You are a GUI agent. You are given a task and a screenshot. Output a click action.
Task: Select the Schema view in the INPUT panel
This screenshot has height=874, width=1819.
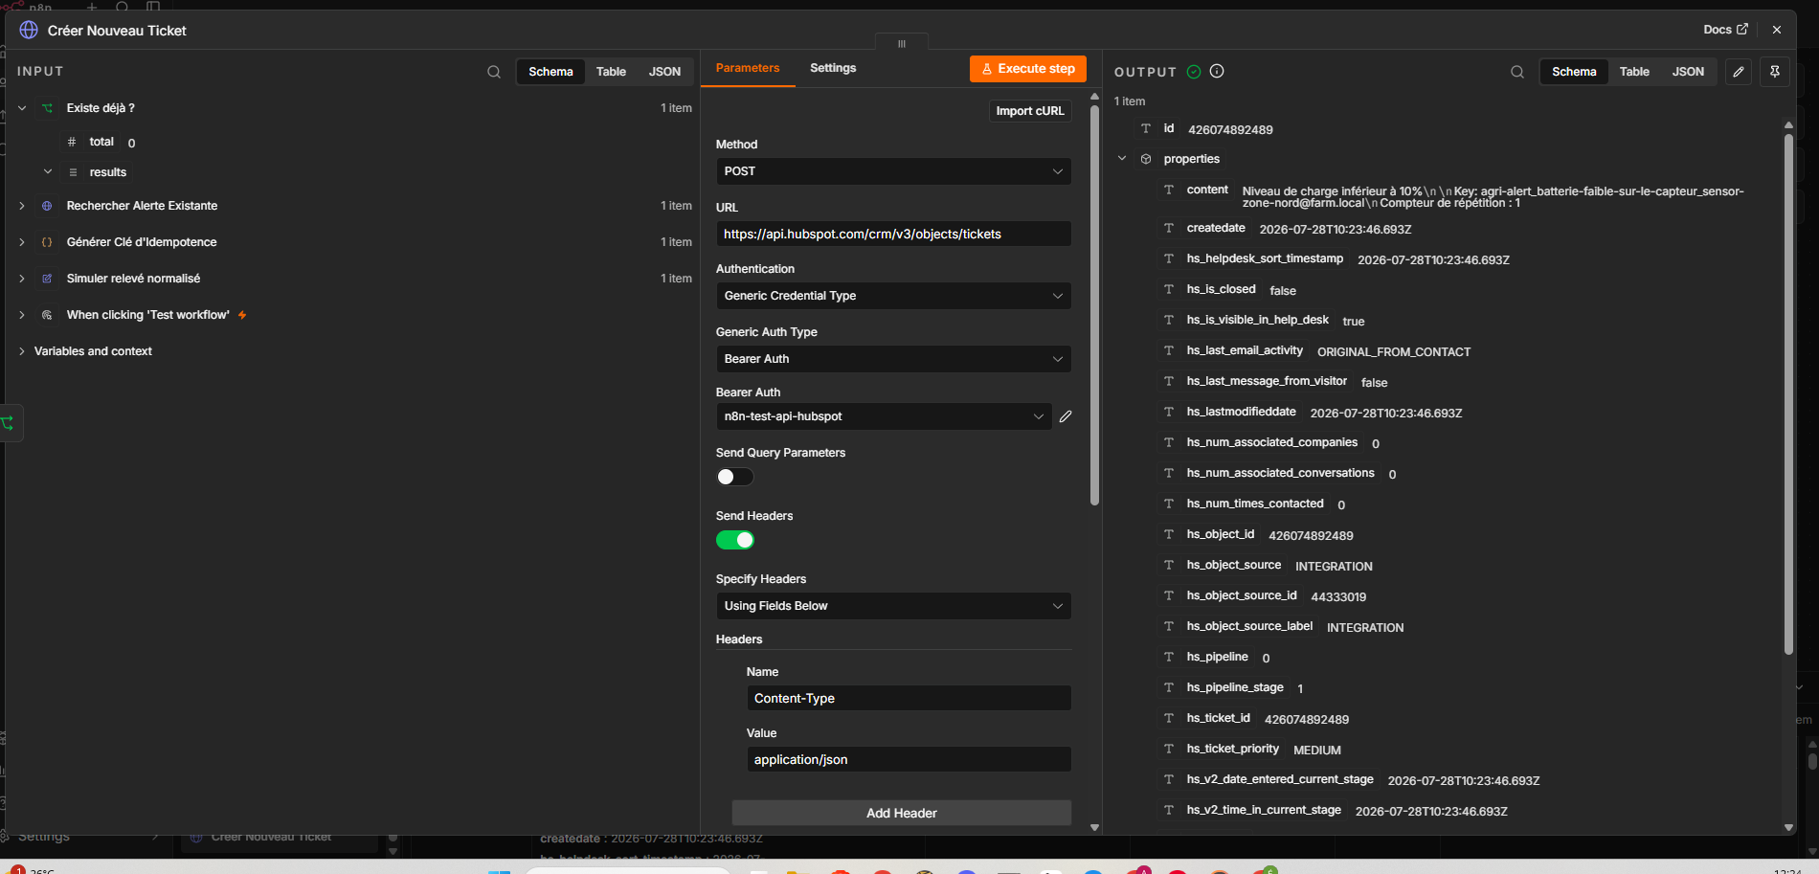pos(550,72)
